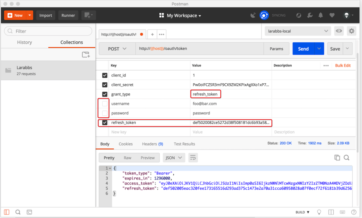The height and width of the screenshot is (218, 362).
Task: Open the My Workspace switcher
Action: tap(180, 16)
